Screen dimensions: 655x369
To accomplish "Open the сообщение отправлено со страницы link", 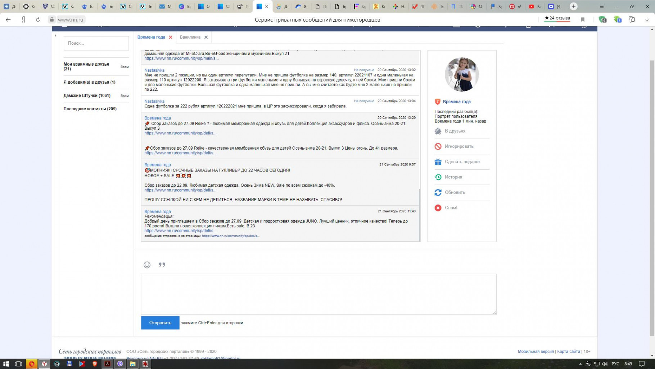I will coord(231,236).
